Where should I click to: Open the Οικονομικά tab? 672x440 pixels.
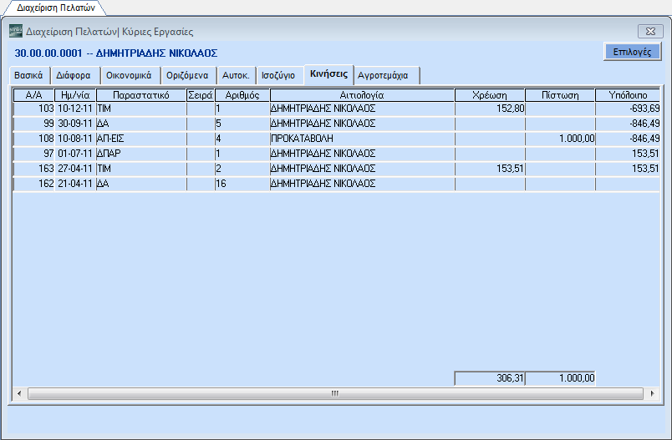129,75
